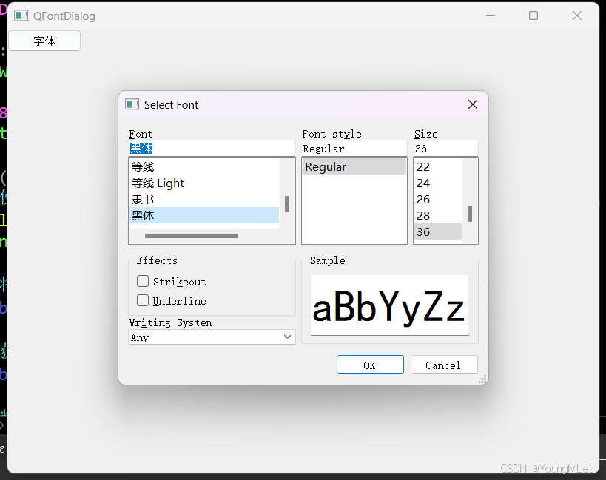Click OK in Select Font dialog

click(x=370, y=365)
